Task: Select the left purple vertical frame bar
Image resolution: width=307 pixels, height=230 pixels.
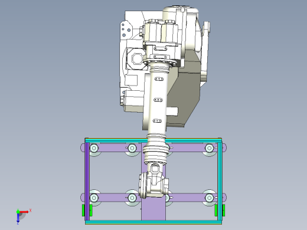Action: [x=87, y=181]
